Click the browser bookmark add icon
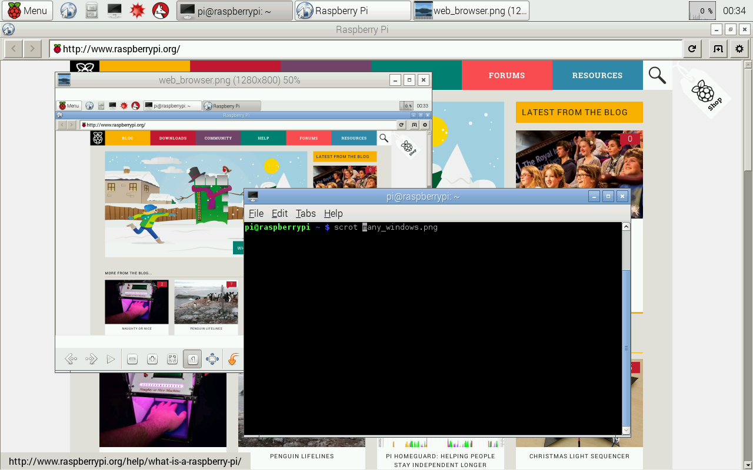 click(x=718, y=49)
